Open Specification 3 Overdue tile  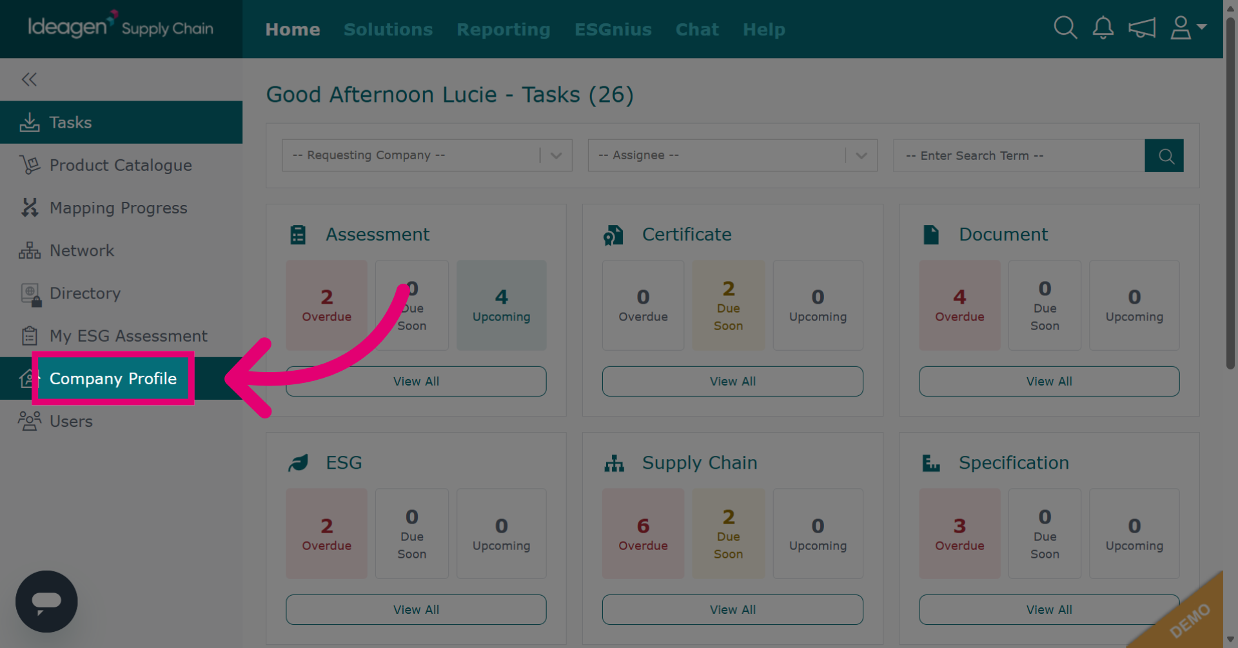[x=959, y=533]
